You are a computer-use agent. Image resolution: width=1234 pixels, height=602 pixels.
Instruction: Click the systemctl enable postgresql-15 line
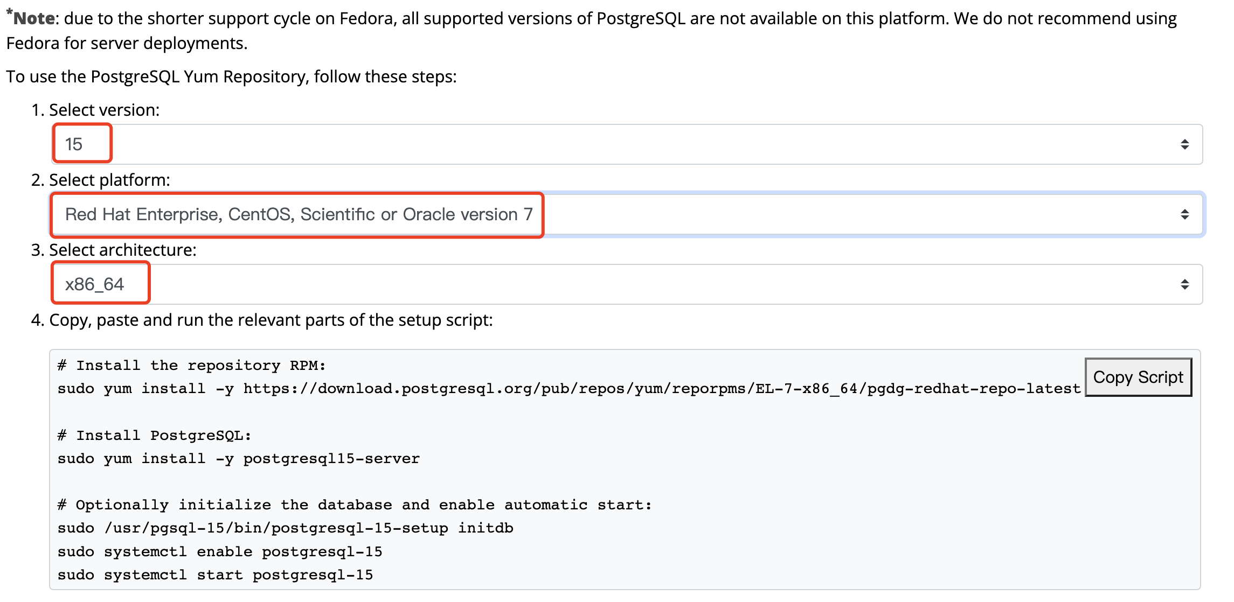(x=219, y=552)
